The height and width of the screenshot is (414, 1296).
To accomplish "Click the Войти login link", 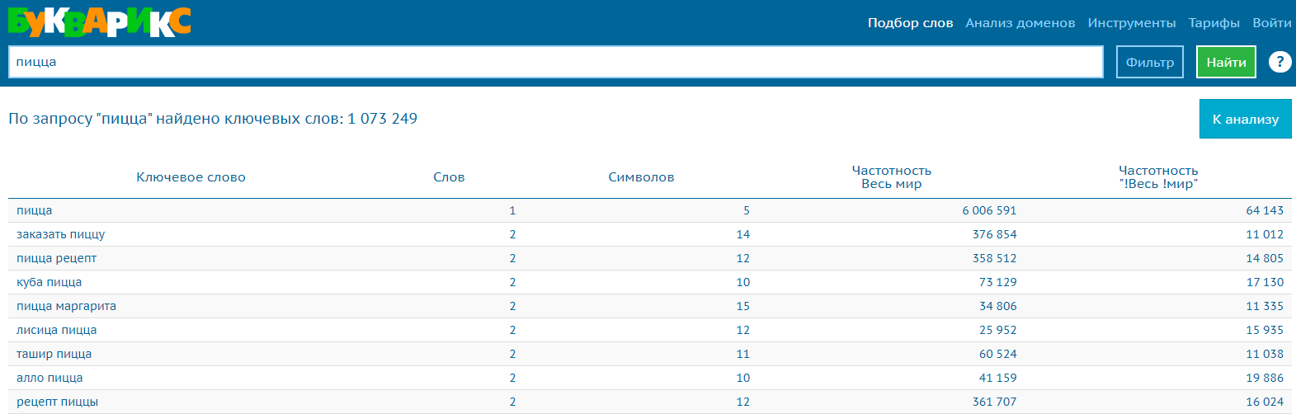I will [1271, 23].
